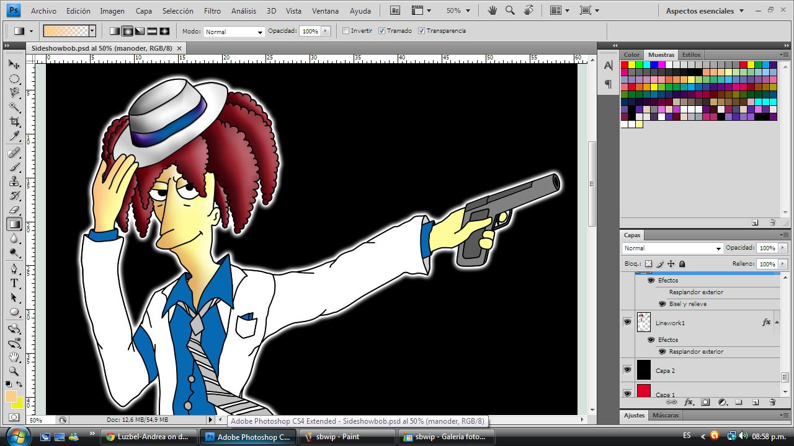Open the gradient Modo dropdown
Image resolution: width=794 pixels, height=446 pixels.
234,32
